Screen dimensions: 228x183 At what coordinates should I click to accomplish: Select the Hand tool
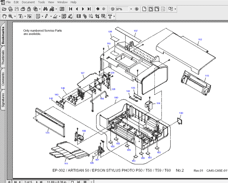click(x=4, y=16)
